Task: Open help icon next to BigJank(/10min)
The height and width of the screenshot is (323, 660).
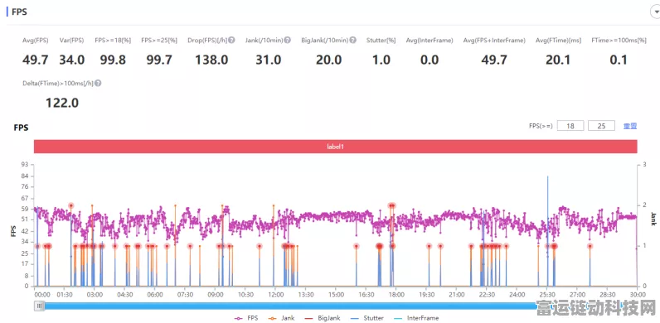Action: [352, 41]
